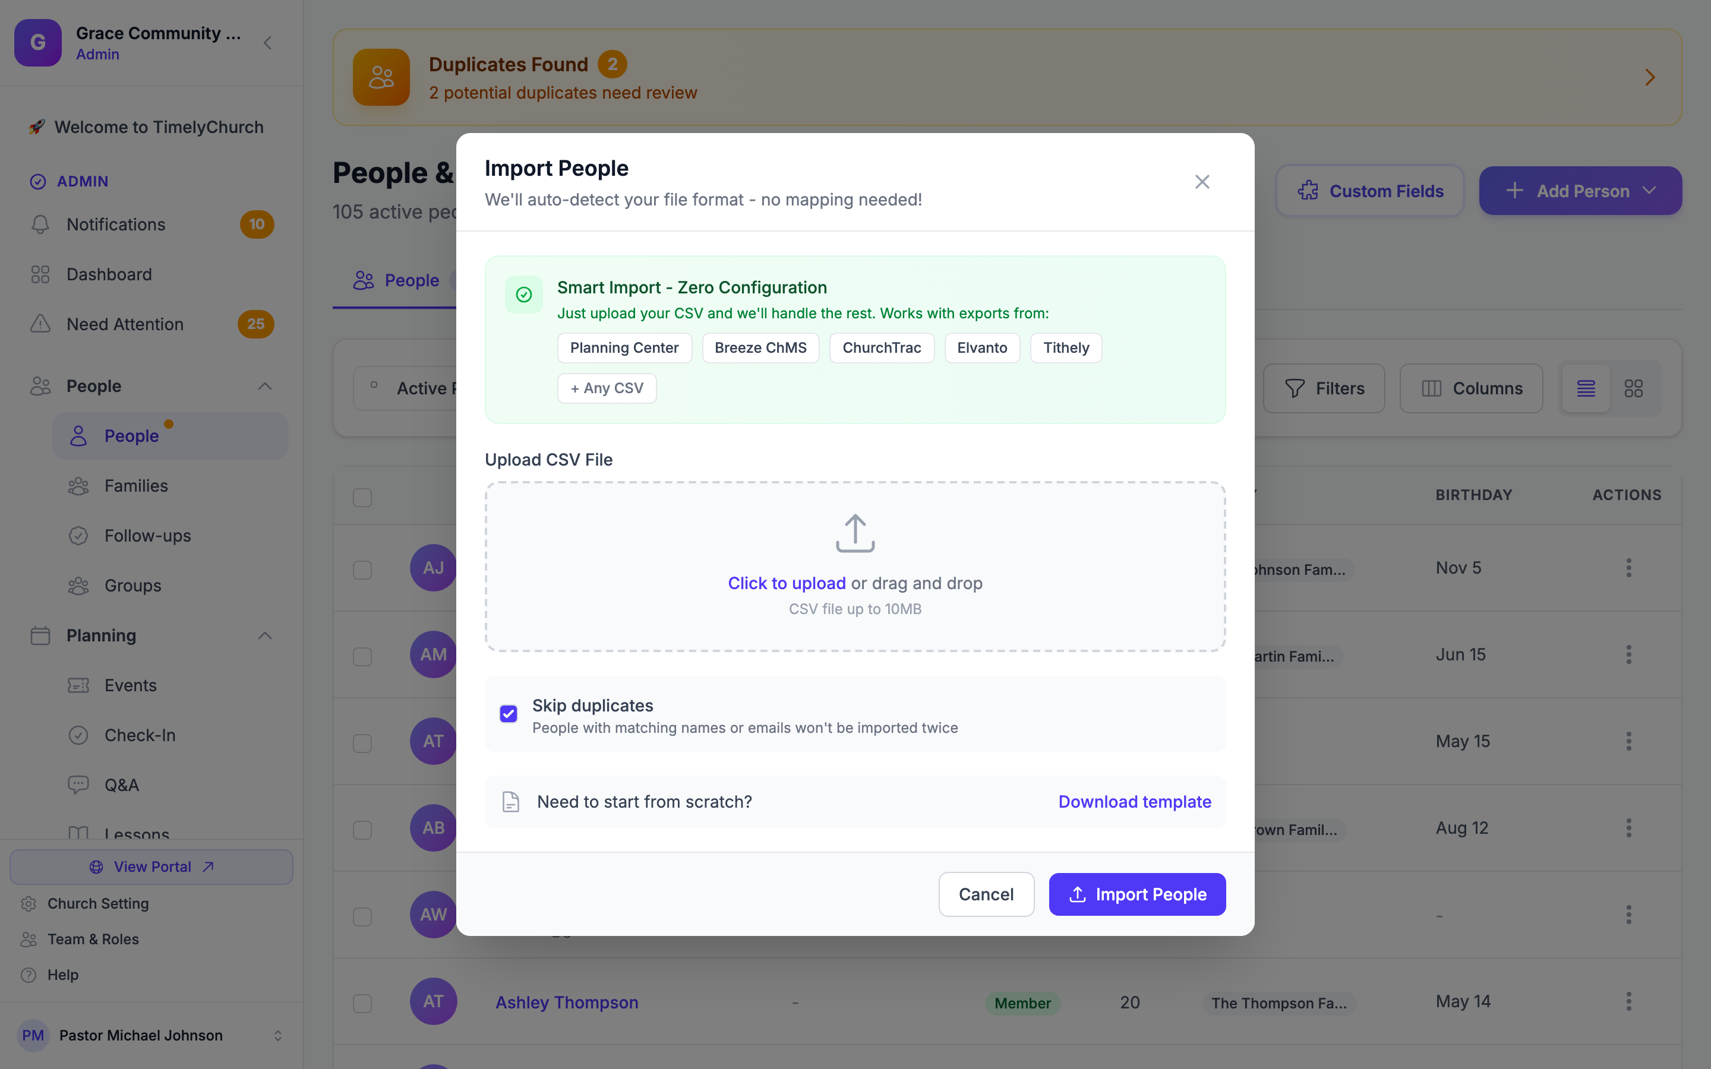
Task: Collapse the sidebar with the chevron arrow
Action: point(267,43)
